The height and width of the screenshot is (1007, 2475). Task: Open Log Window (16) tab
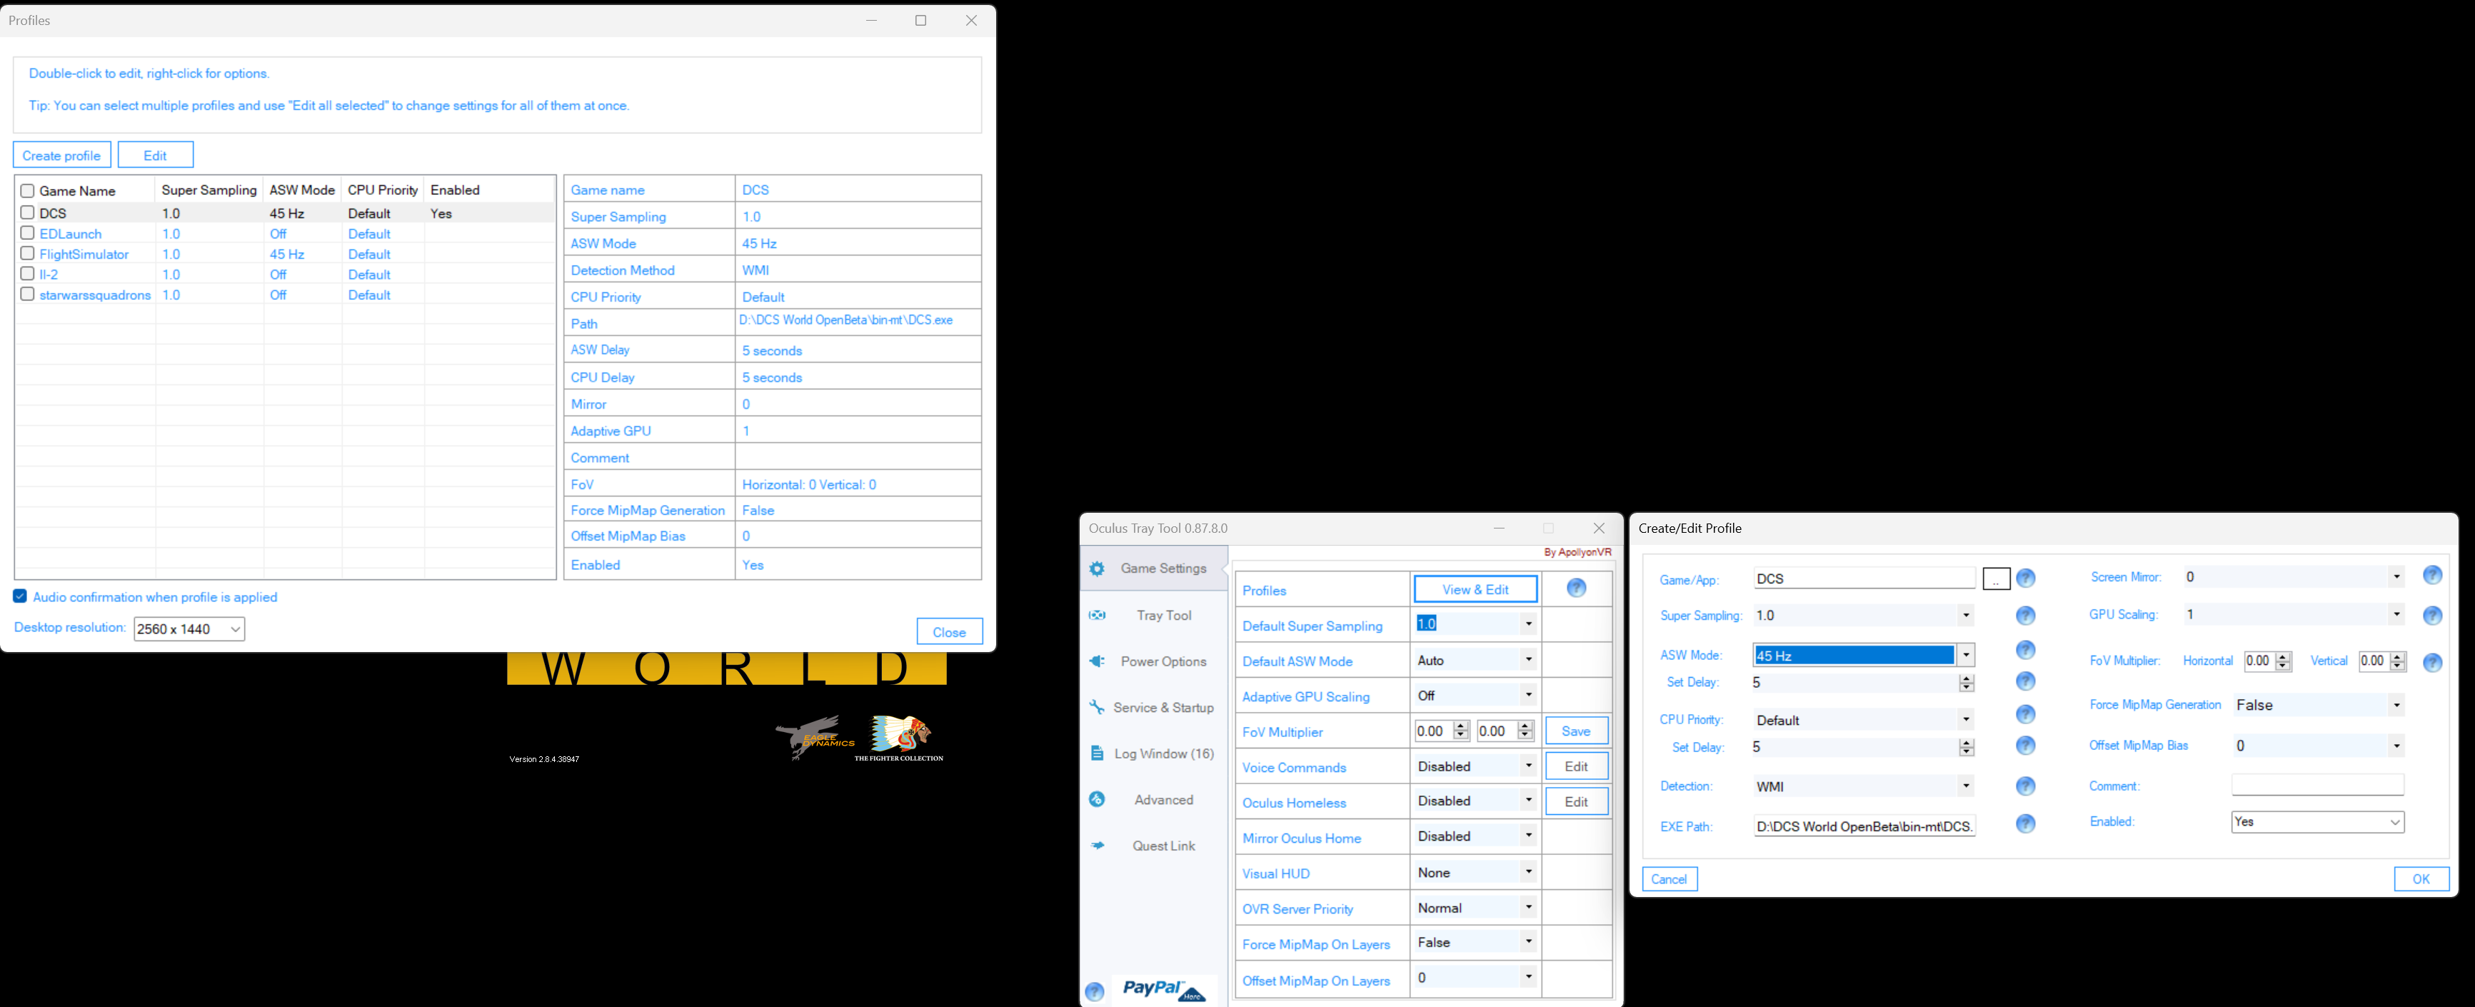point(1154,753)
